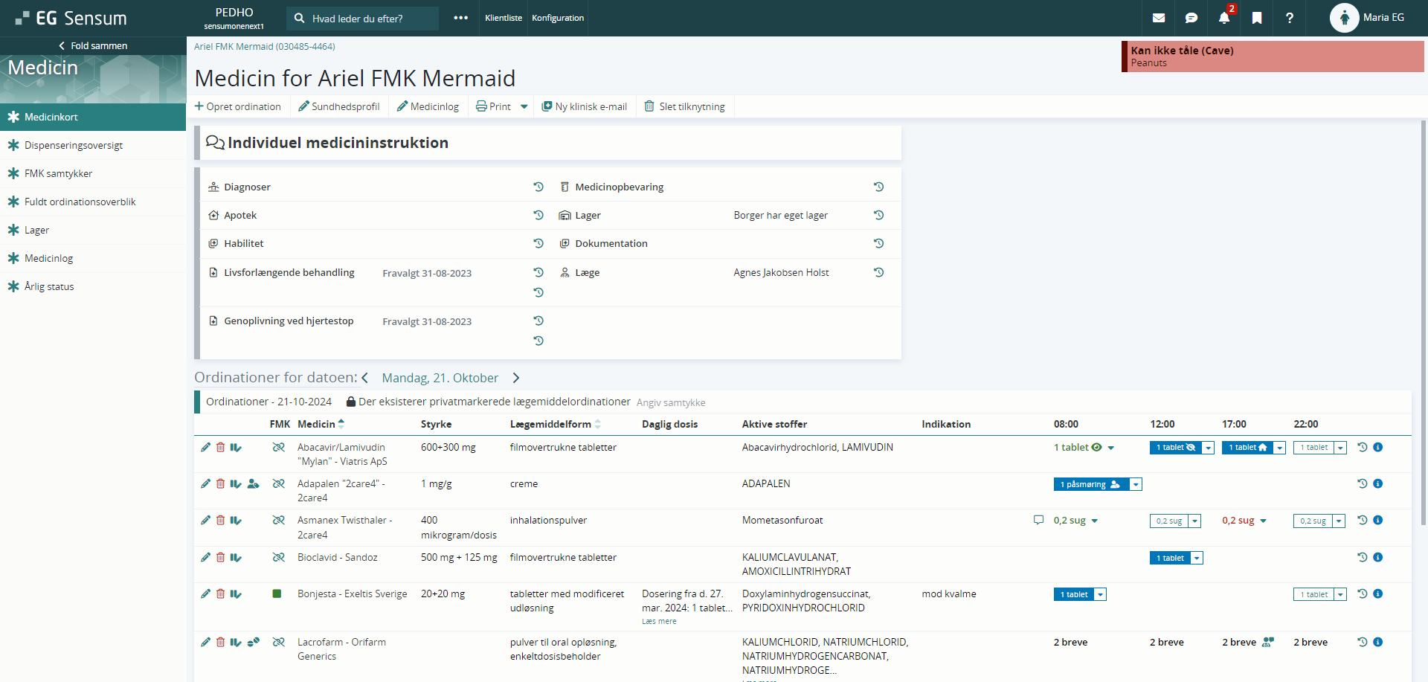This screenshot has width=1428, height=682.
Task: Toggle 12:00 '1 tablet' dose for Abacavir
Action: [1176, 448]
